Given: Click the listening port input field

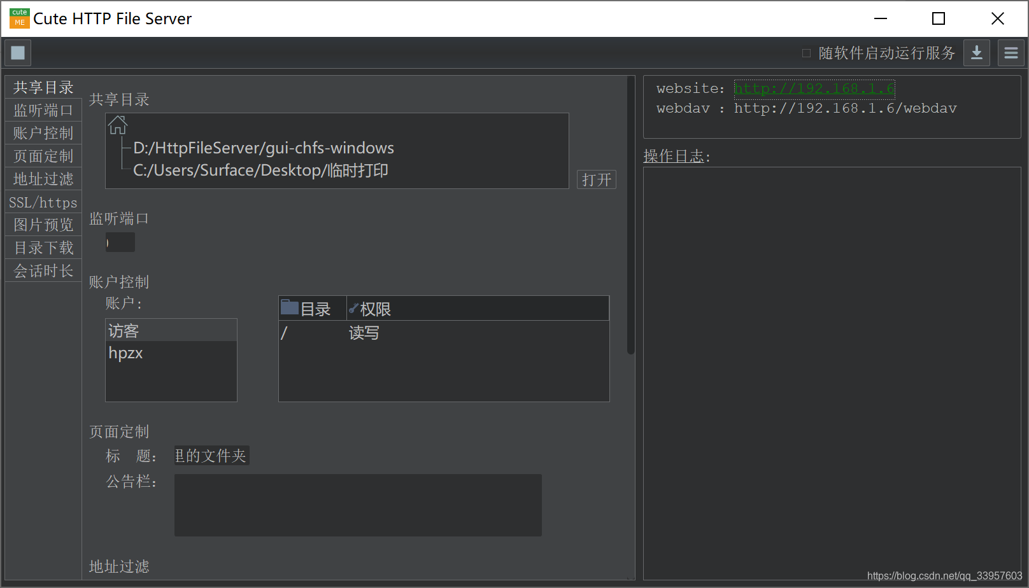Looking at the screenshot, I should (120, 242).
